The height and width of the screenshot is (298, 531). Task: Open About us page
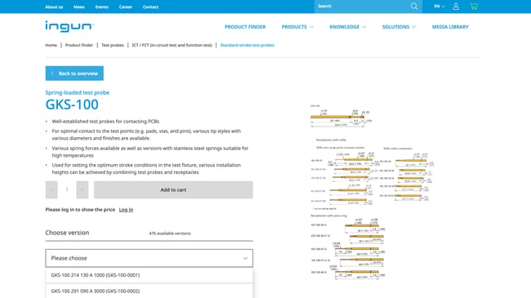(54, 7)
